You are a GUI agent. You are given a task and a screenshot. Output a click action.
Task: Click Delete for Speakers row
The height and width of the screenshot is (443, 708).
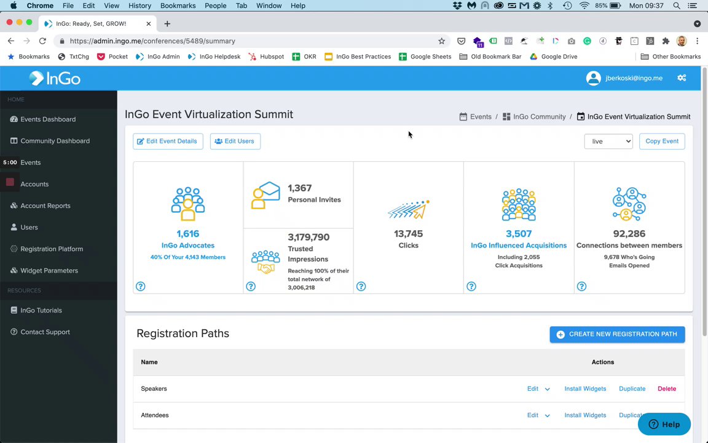(x=667, y=389)
